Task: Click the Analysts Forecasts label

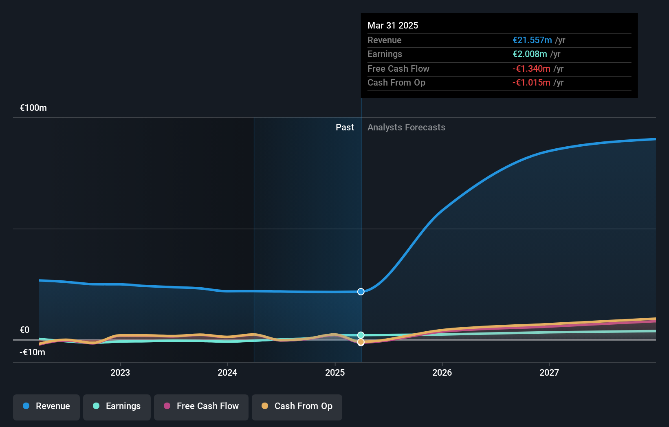Action: pos(406,128)
